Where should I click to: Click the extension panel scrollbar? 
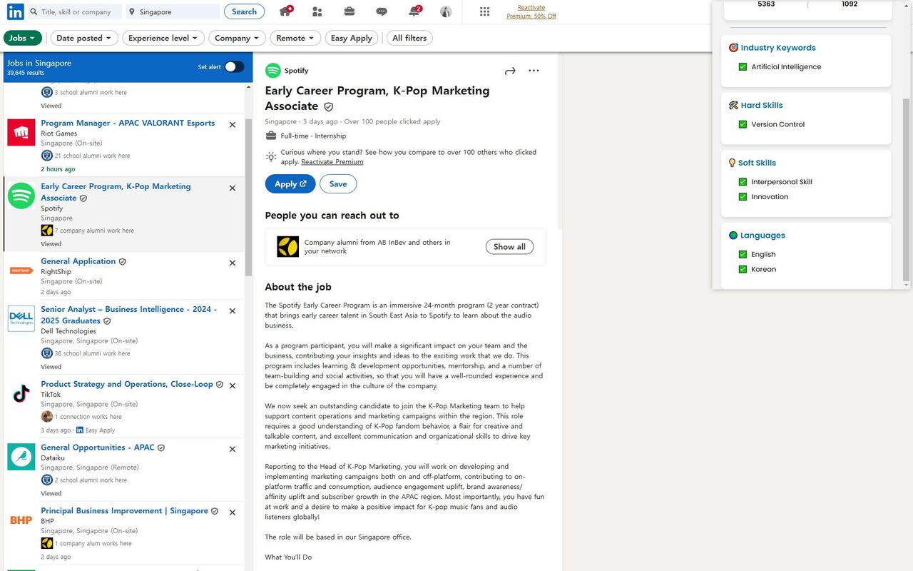(907, 189)
